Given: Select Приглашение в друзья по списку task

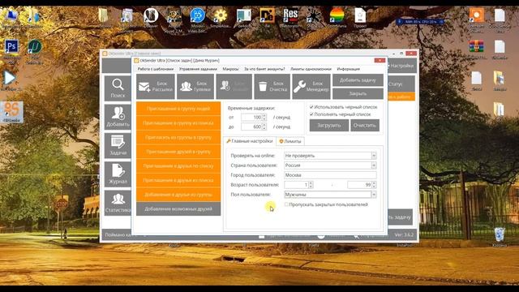Looking at the screenshot, I should click(x=178, y=165).
